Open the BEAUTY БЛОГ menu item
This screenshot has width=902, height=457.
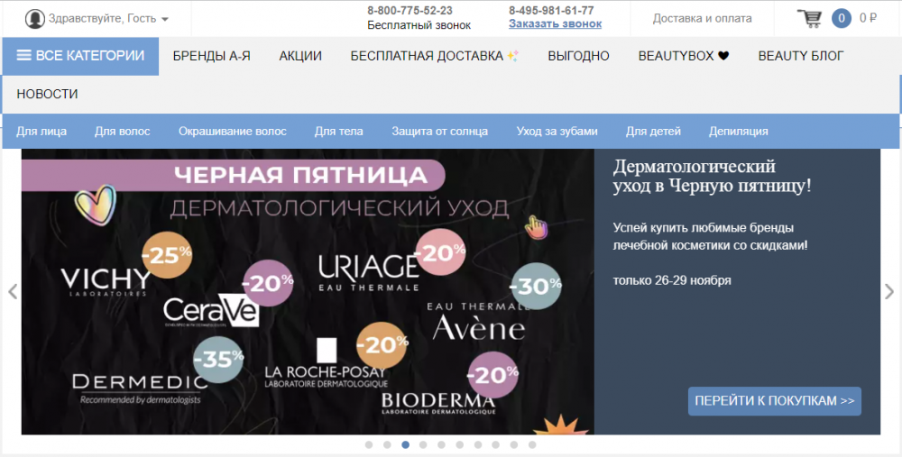[x=801, y=56]
